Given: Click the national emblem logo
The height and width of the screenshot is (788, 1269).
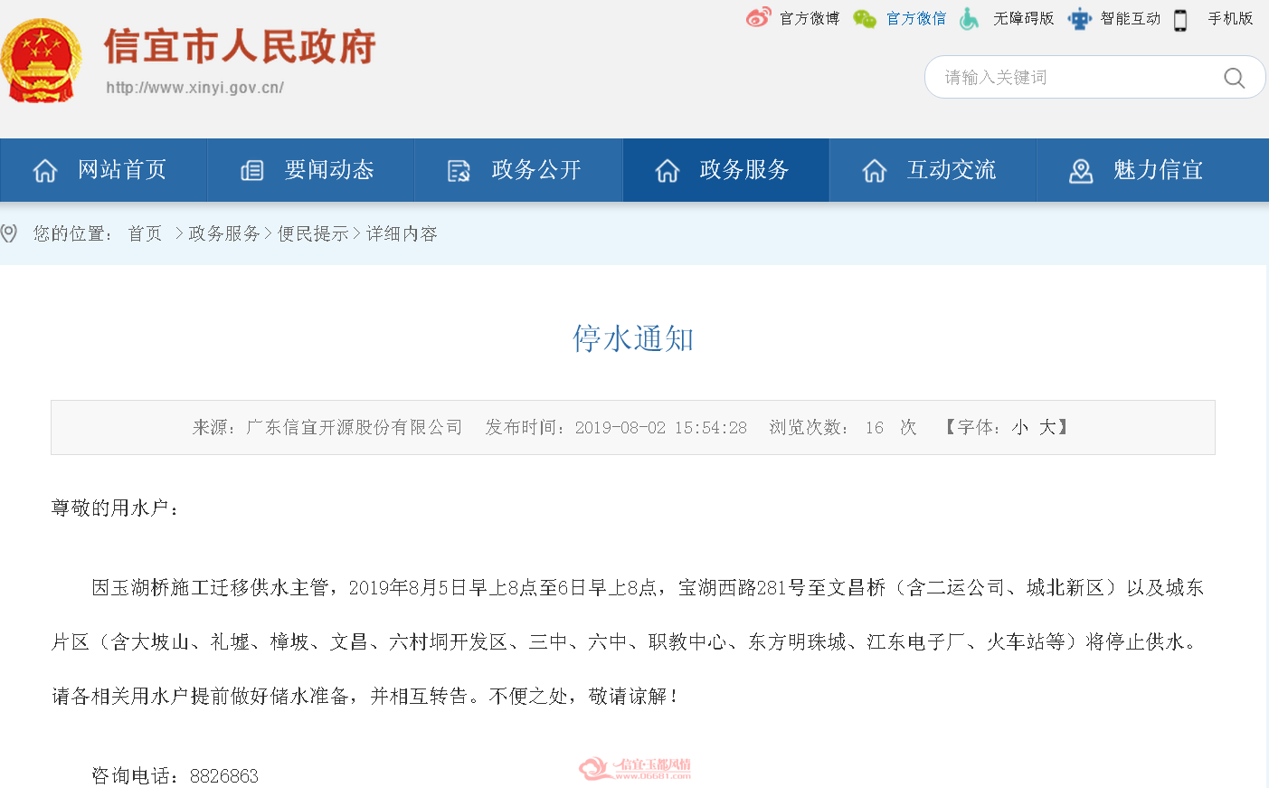Looking at the screenshot, I should pos(41,61).
